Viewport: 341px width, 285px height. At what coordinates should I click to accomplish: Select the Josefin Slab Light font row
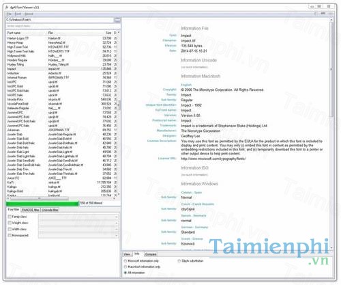coord(61,152)
